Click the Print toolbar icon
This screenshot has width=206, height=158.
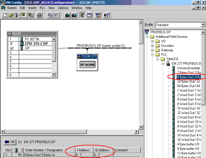point(39,15)
